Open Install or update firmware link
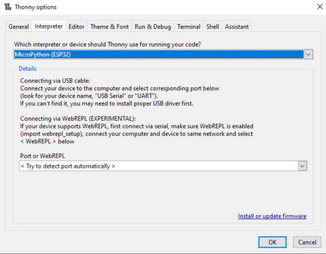The width and height of the screenshot is (326, 254). pos(272,216)
